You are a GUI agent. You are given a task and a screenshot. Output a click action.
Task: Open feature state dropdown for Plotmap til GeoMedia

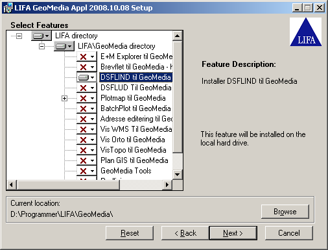(87, 98)
